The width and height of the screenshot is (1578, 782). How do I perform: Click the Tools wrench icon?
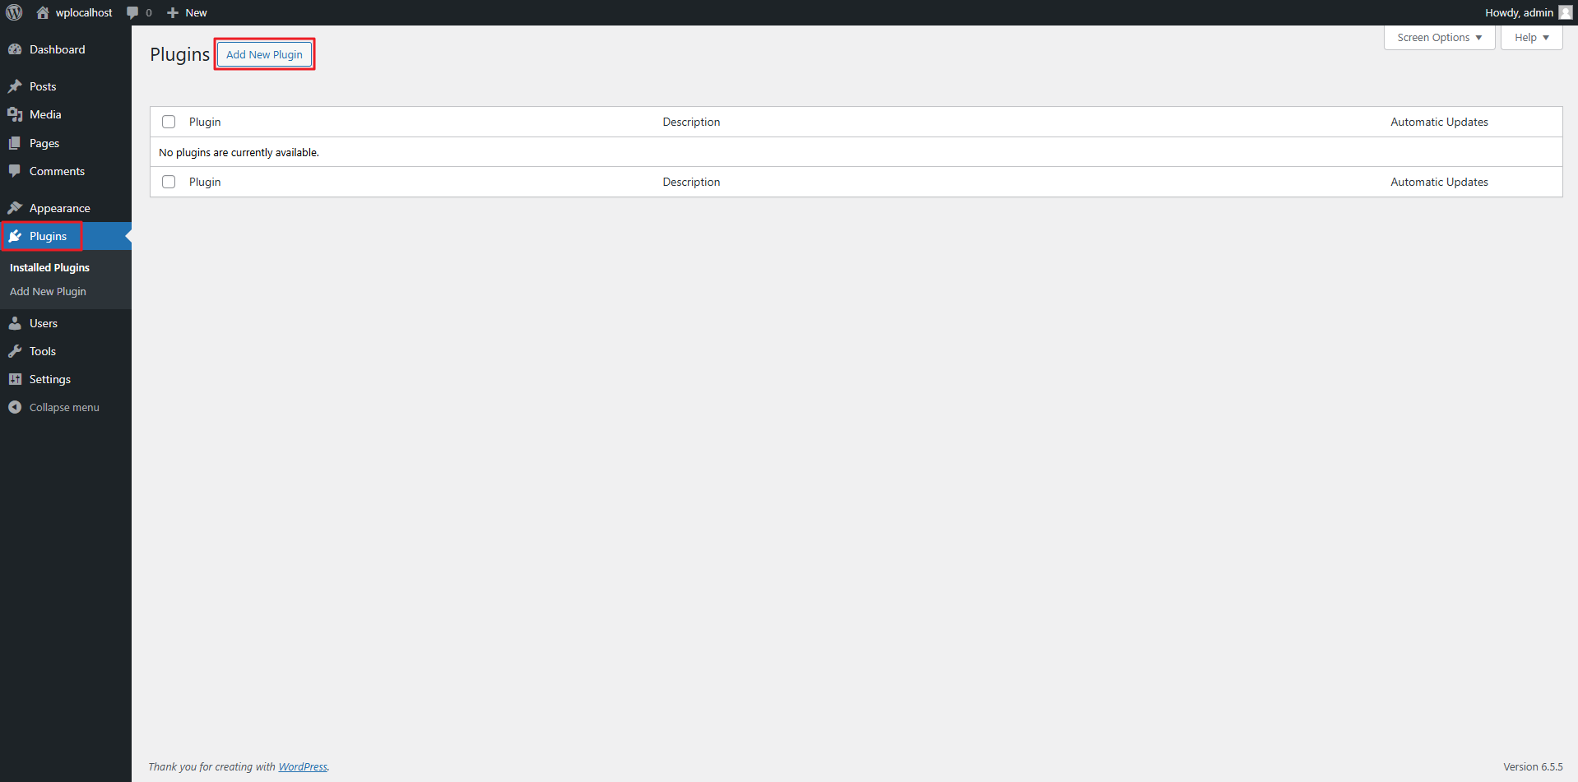coord(15,351)
